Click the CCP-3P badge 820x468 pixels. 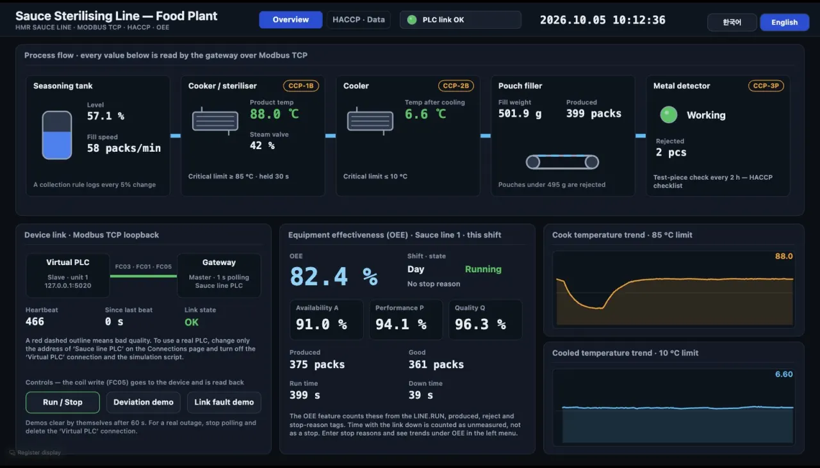[x=766, y=86]
